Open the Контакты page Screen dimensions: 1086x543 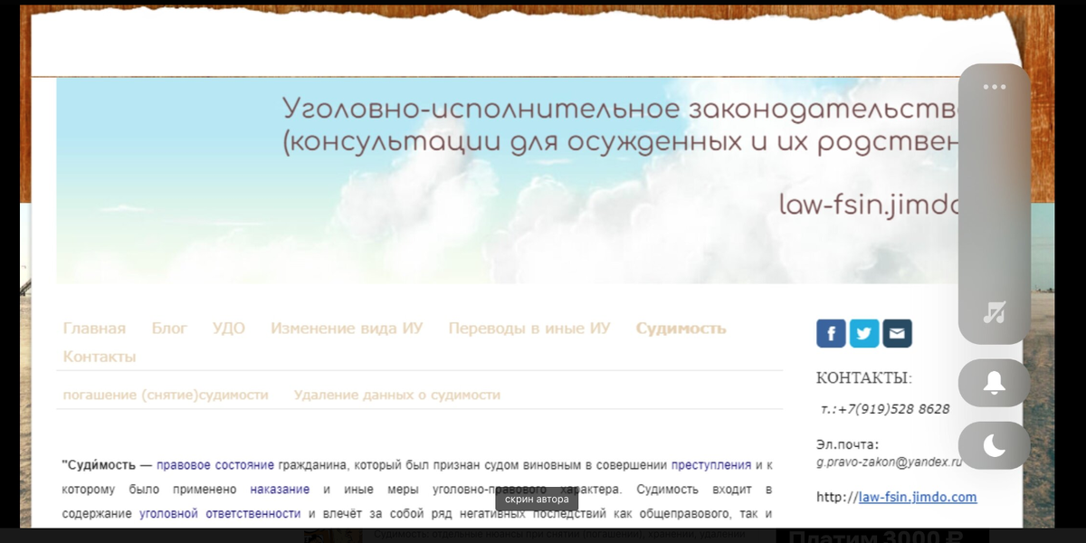pyautogui.click(x=100, y=356)
